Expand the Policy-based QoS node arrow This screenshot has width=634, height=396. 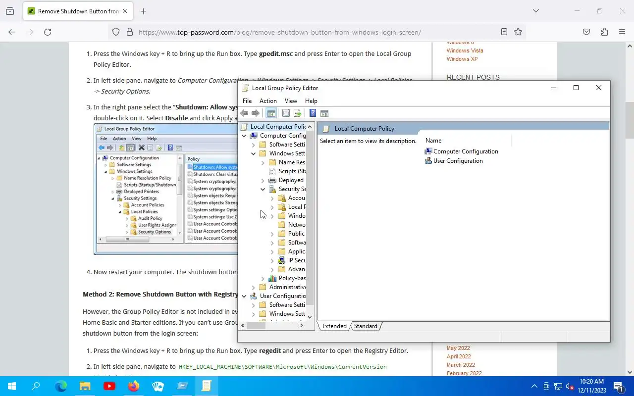(x=263, y=278)
